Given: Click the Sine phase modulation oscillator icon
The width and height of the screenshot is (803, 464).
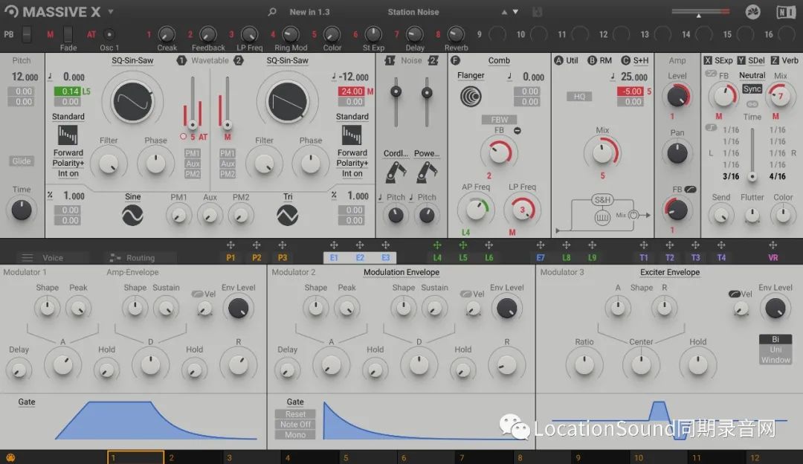Looking at the screenshot, I should coord(132,215).
